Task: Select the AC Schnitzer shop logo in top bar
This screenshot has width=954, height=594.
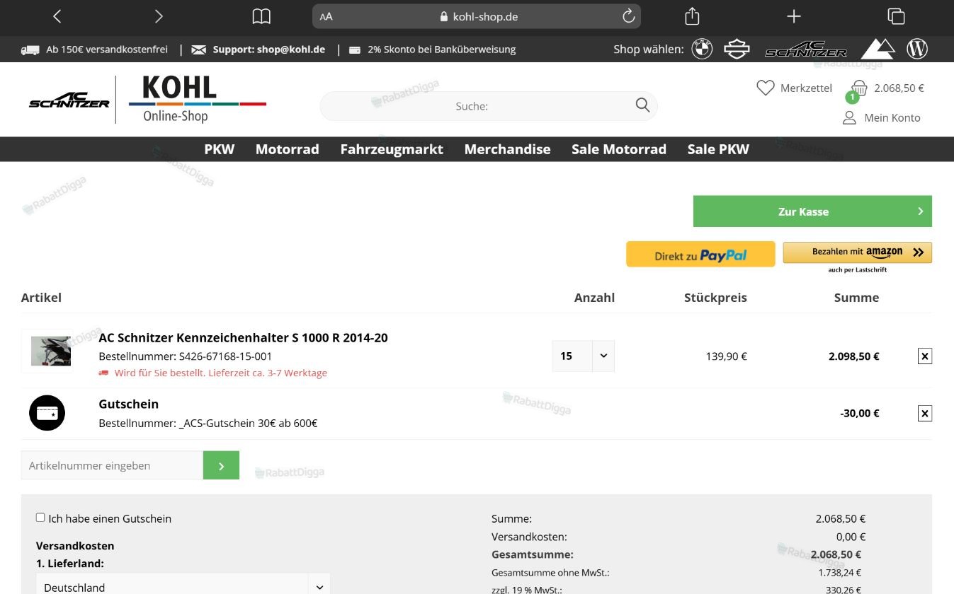Action: pyautogui.click(x=806, y=49)
